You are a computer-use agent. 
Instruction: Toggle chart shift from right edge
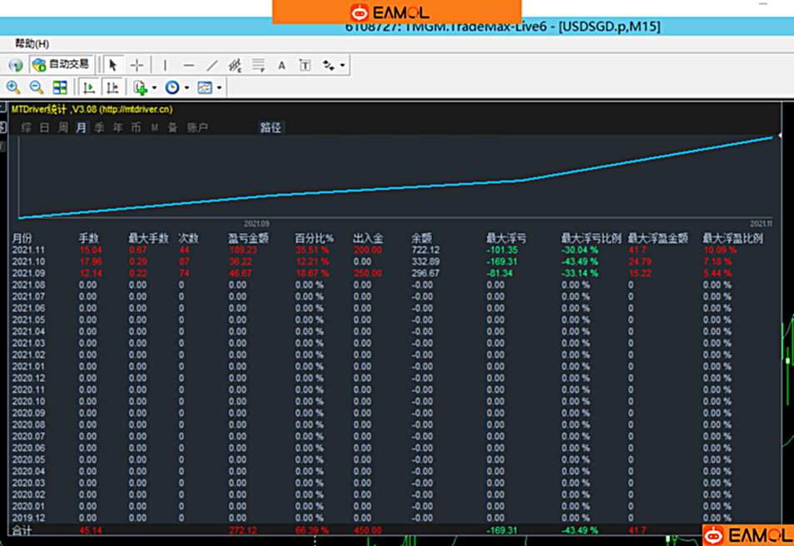tap(112, 87)
